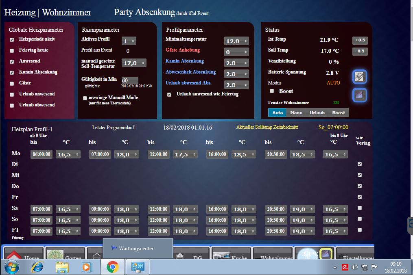Open FT bis 0 Uhr temperature dropdown
This screenshot has height=275, width=413.
tap(335, 231)
